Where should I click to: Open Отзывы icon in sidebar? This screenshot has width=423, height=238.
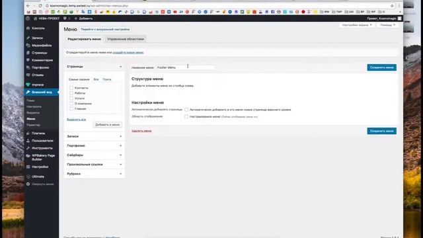[x=28, y=75]
